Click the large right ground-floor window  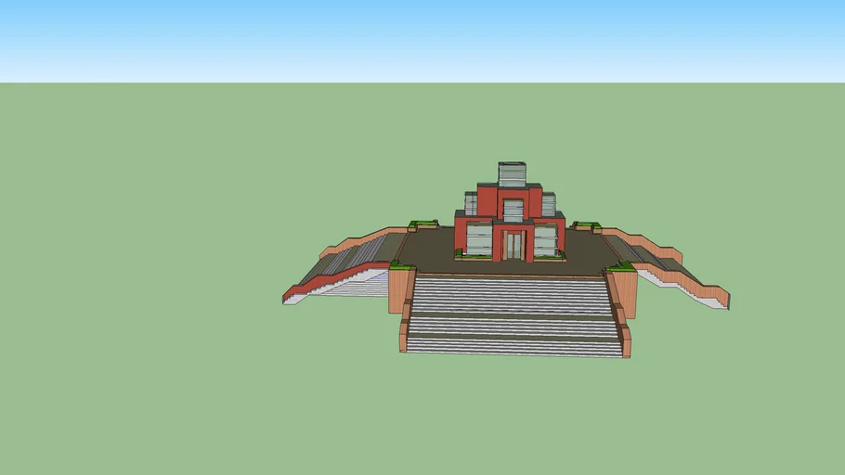[x=546, y=239]
